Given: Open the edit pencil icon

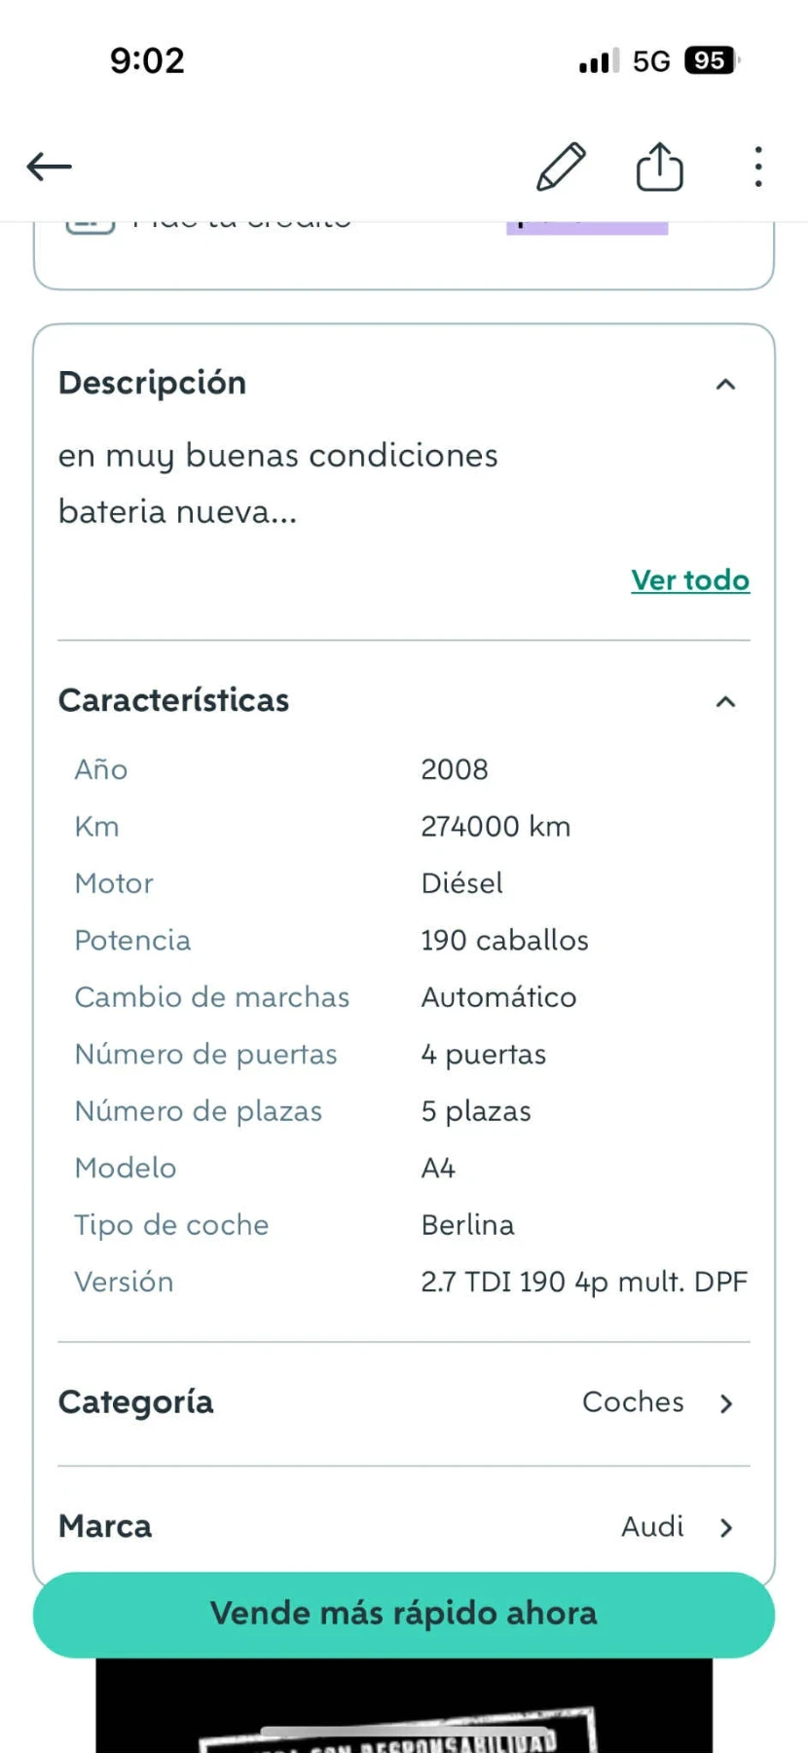Looking at the screenshot, I should click(x=560, y=166).
